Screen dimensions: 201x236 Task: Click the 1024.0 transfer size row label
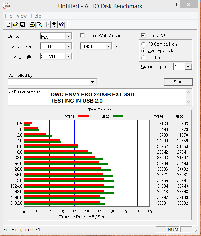16,186
